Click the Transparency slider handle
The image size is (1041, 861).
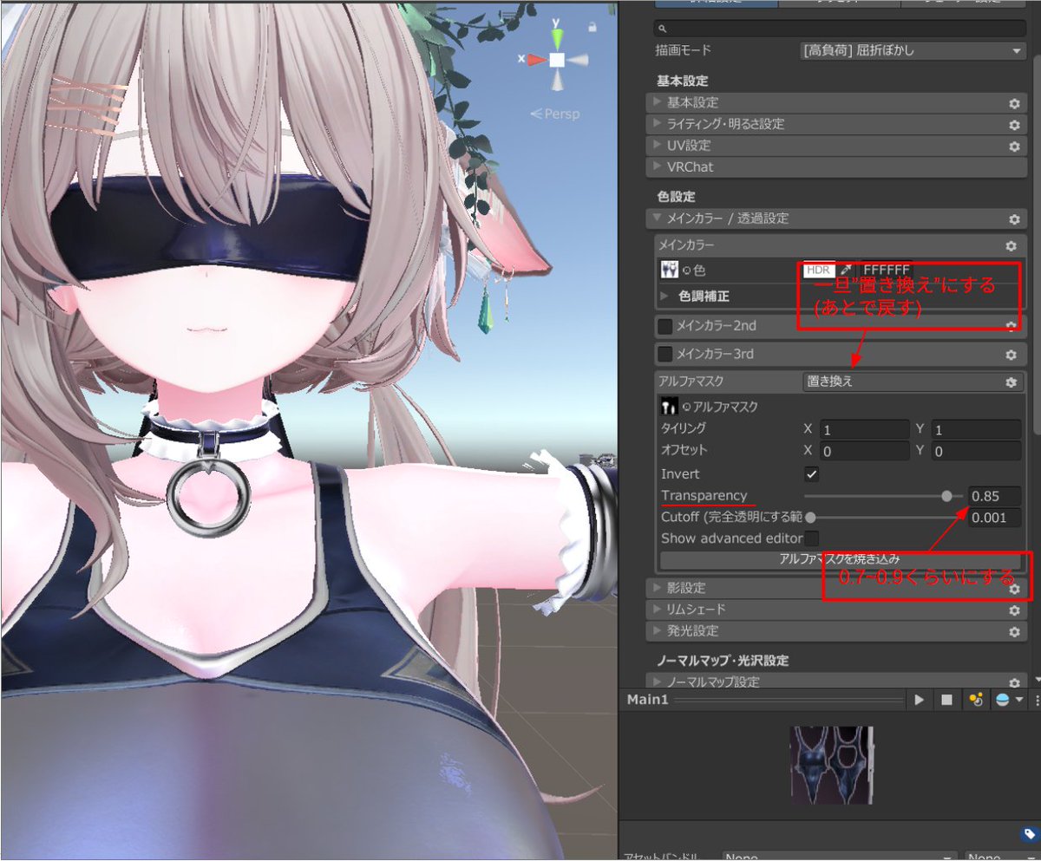[947, 496]
